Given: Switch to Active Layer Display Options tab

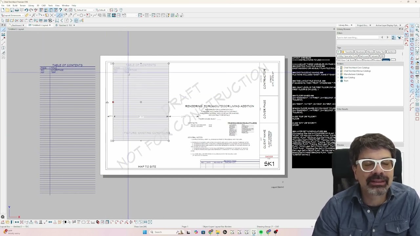Looking at the screenshot, I should [387, 25].
